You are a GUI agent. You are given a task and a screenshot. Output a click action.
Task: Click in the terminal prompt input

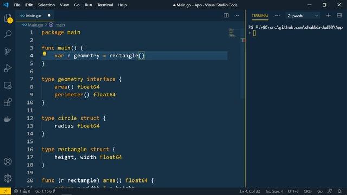[254, 33]
